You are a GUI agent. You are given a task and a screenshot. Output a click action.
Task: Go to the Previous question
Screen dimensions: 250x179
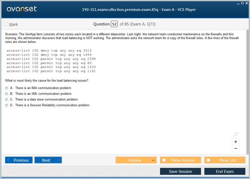tap(19, 160)
